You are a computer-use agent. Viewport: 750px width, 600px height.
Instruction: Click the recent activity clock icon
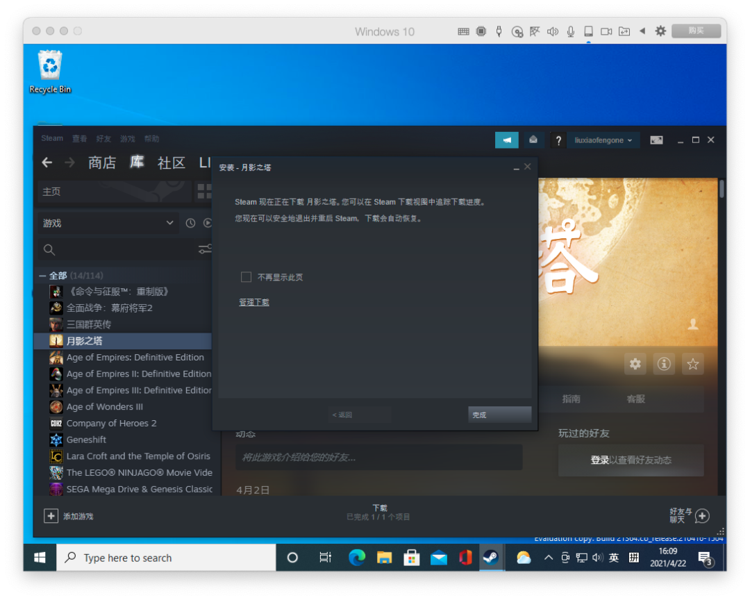click(x=190, y=223)
